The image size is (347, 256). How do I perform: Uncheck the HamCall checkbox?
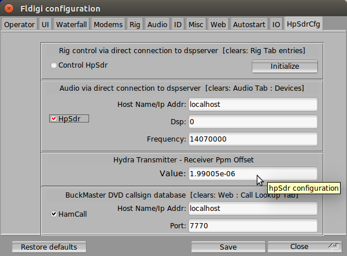[54, 214]
